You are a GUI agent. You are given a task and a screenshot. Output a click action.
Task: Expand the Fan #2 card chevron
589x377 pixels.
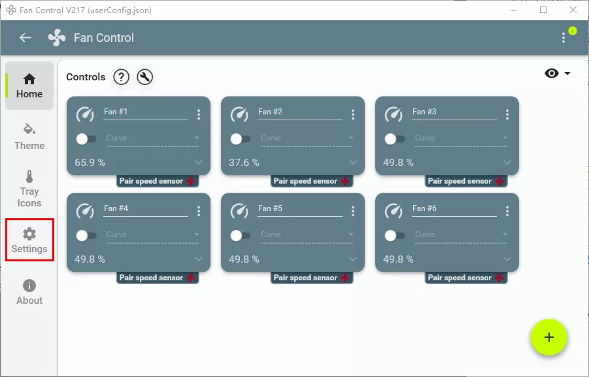click(353, 162)
